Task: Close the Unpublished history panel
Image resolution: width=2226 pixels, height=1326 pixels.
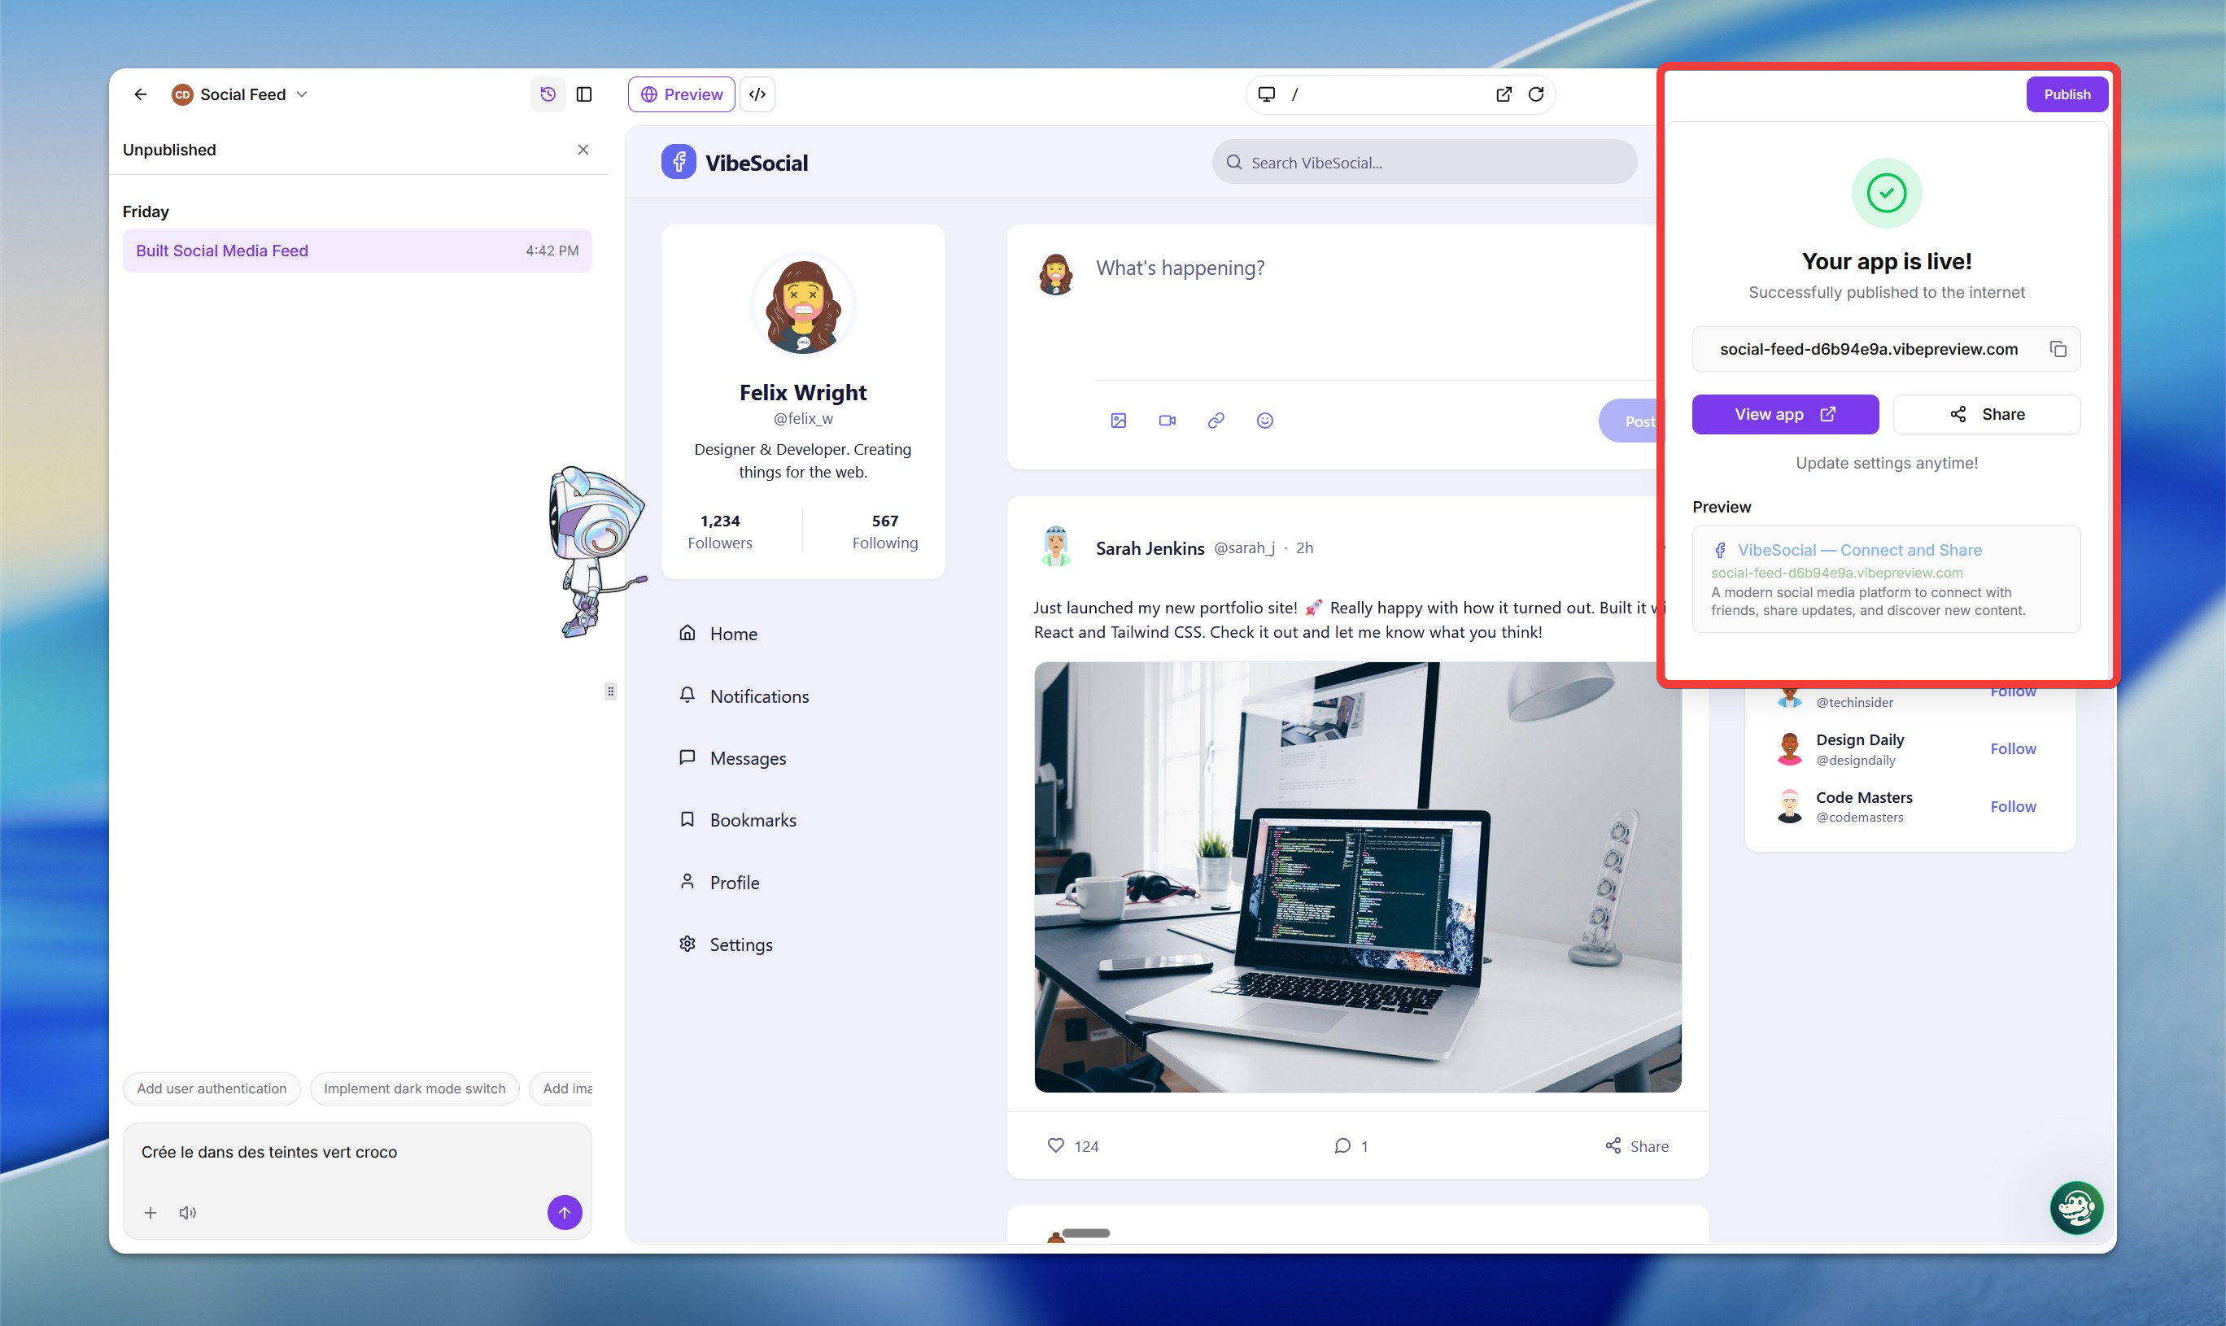Action: click(x=583, y=149)
